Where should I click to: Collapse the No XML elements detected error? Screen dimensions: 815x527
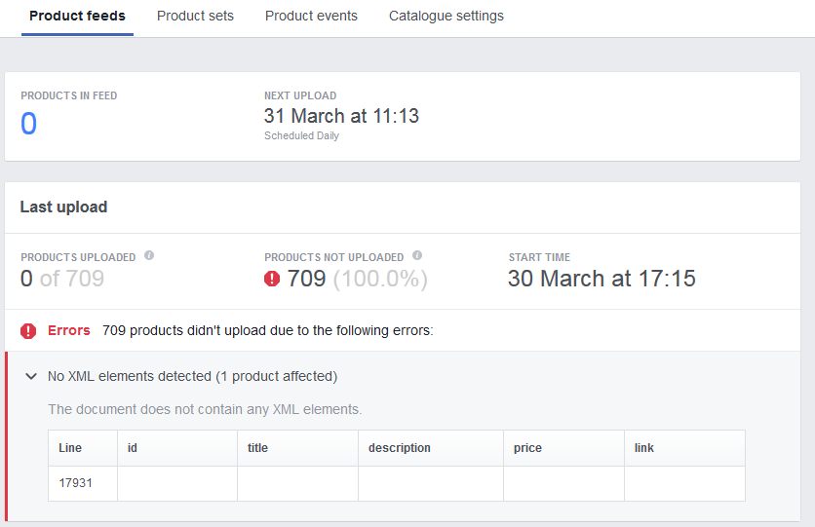31,376
